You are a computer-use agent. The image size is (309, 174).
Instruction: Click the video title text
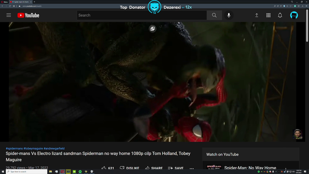pyautogui.click(x=98, y=157)
